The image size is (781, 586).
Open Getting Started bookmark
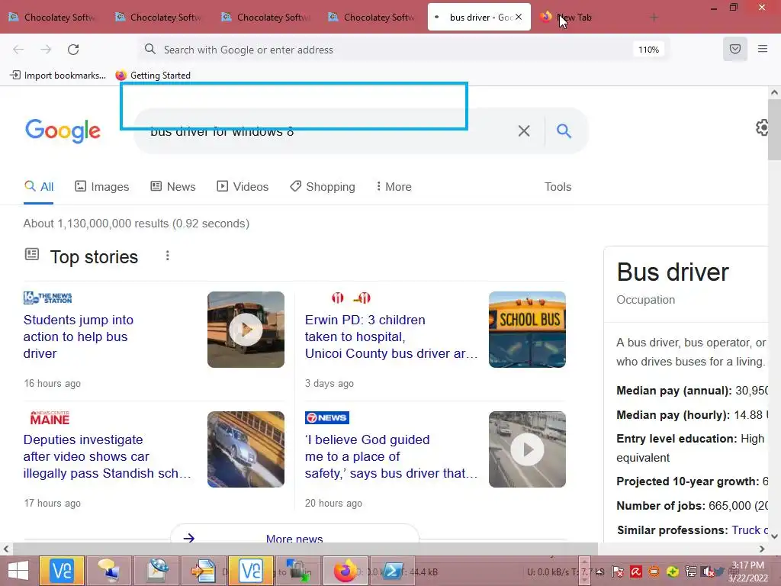pyautogui.click(x=153, y=76)
